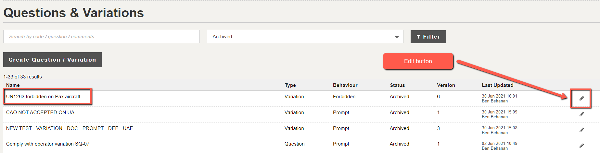Edit the UN1263 forbidden on Pax aircraft row
This screenshot has width=600, height=153.
click(581, 98)
